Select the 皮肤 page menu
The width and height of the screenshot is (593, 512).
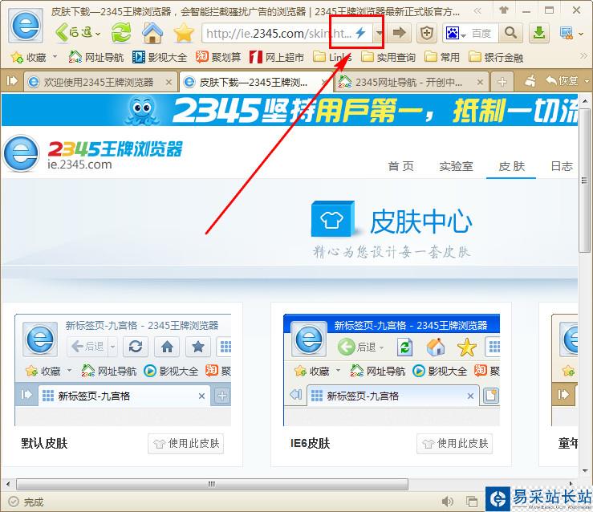511,166
